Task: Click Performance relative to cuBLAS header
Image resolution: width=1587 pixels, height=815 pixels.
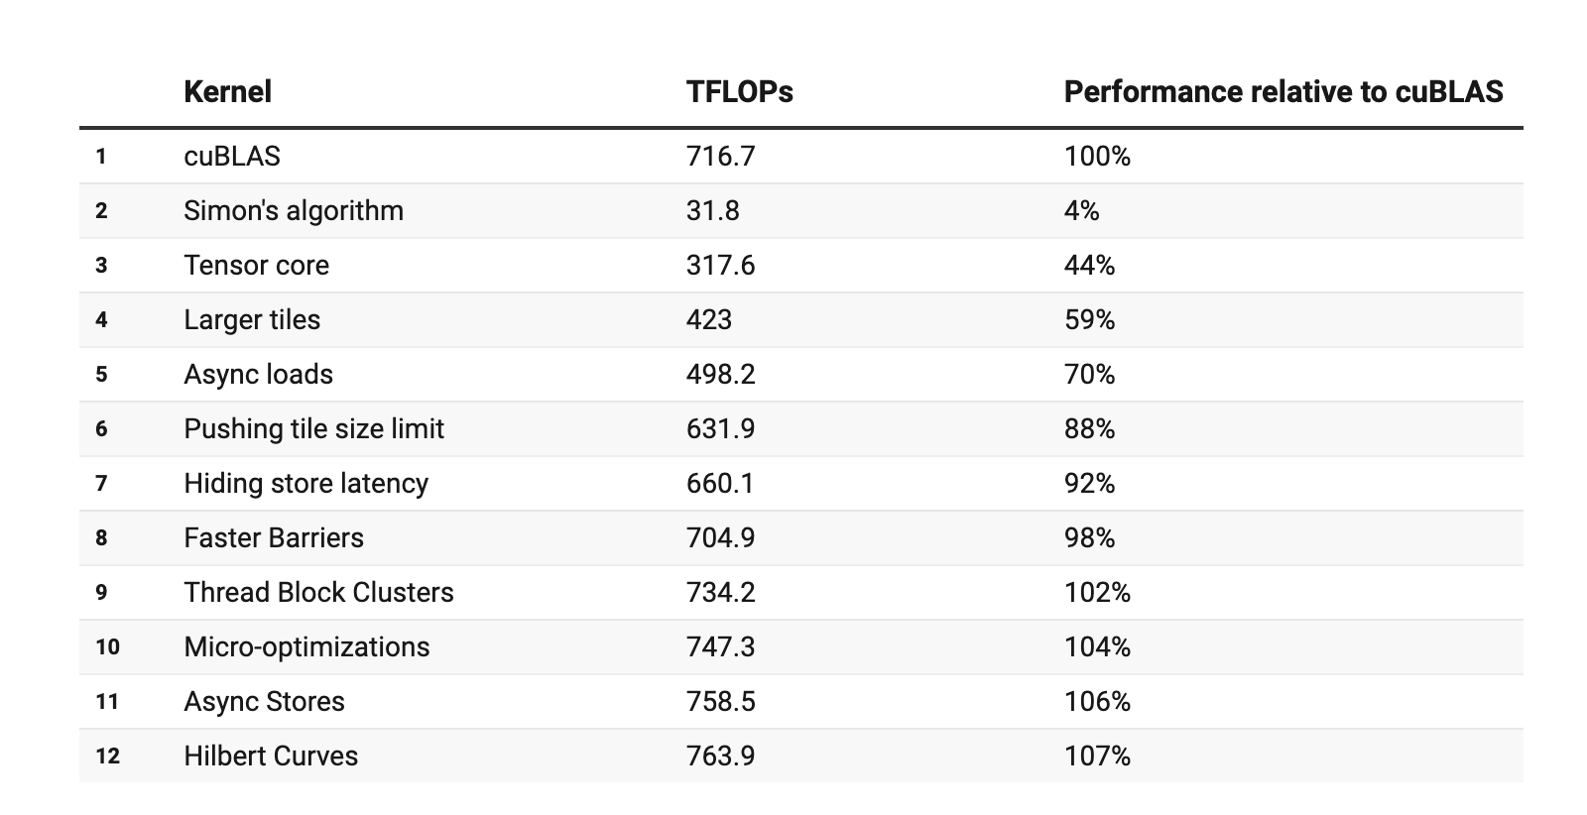Action: 1282,92
